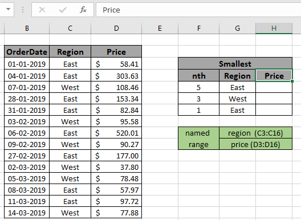Click the date cell 03-02-2019
Image resolution: width=301 pixels, height=220 pixels.
coord(27,121)
